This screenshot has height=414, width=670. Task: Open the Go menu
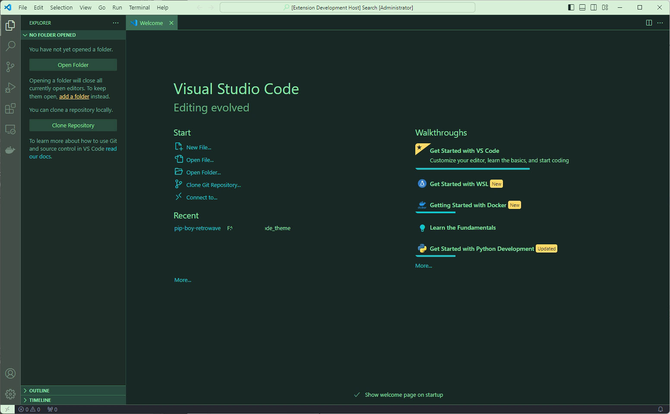point(102,7)
